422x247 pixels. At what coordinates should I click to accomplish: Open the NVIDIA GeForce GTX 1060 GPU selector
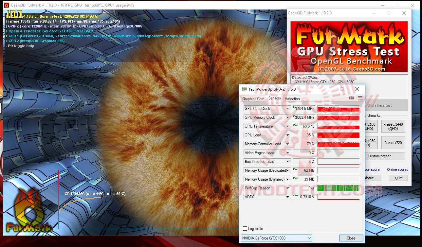pos(276,238)
